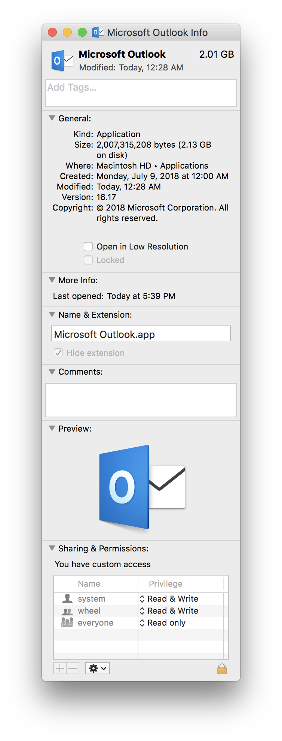
Task: Collapse the General section
Action: 52,118
